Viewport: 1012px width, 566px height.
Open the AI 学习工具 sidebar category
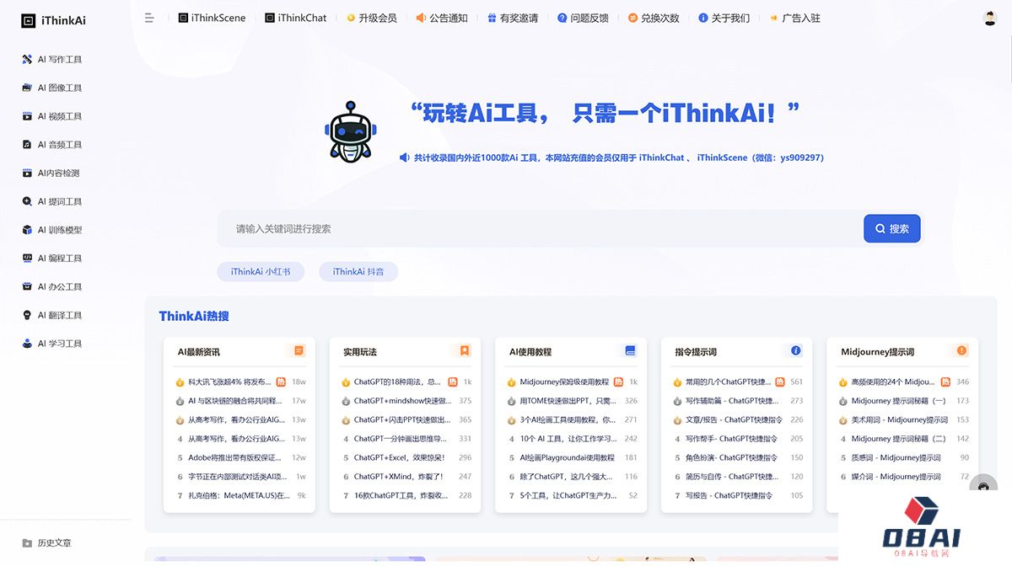pyautogui.click(x=52, y=344)
